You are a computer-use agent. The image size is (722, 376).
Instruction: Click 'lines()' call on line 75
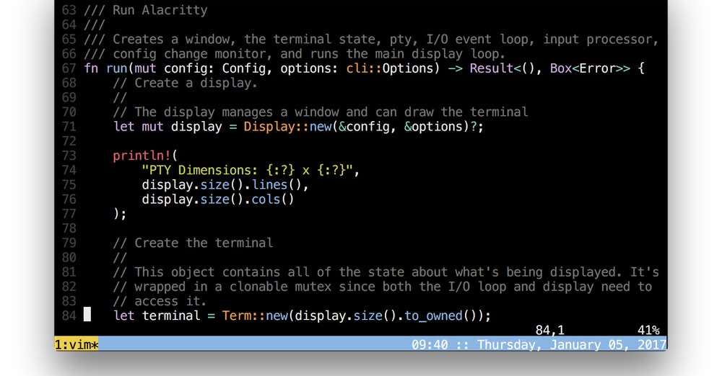pos(277,185)
